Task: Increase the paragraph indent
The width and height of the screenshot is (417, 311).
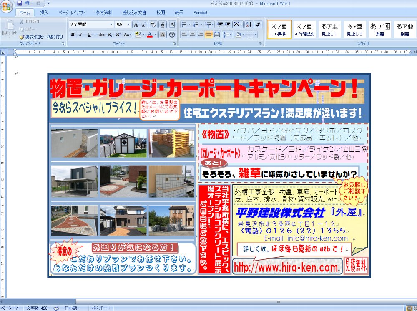Action: click(228, 25)
